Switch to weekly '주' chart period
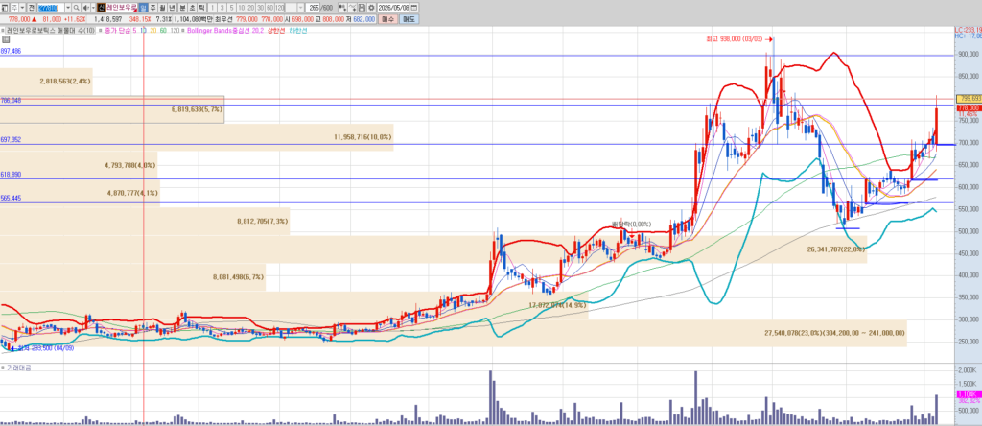Viewport: 982px width, 426px height. pyautogui.click(x=152, y=8)
